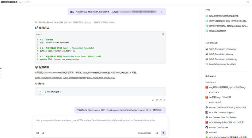Open Get Content From DXF Entities reference
This screenshot has width=252, height=138.
[x=223, y=118]
